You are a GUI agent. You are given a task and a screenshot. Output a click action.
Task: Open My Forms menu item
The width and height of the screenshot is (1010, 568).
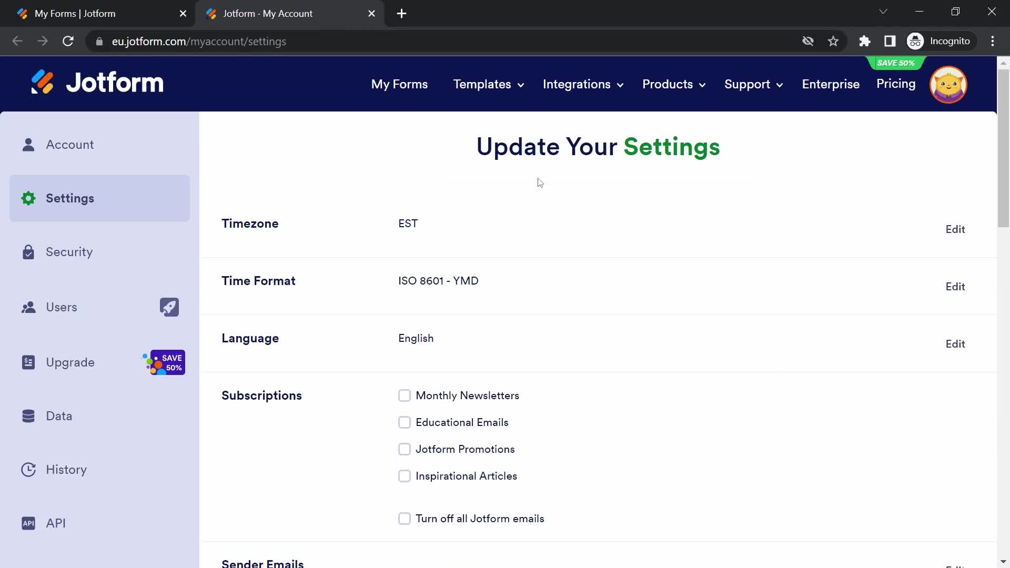tap(400, 84)
